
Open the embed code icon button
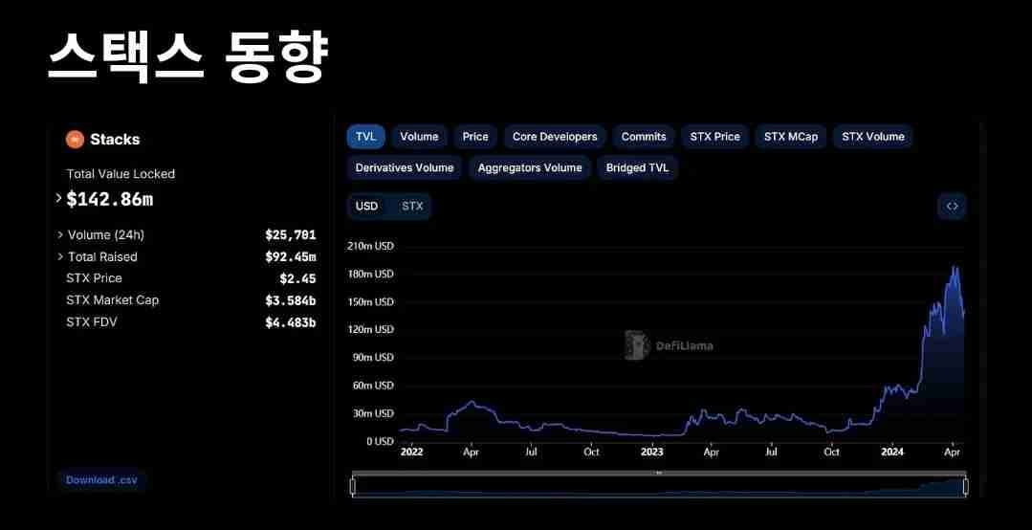point(952,206)
